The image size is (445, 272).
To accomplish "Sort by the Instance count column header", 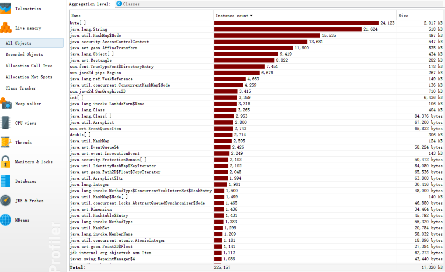I will pos(305,16).
